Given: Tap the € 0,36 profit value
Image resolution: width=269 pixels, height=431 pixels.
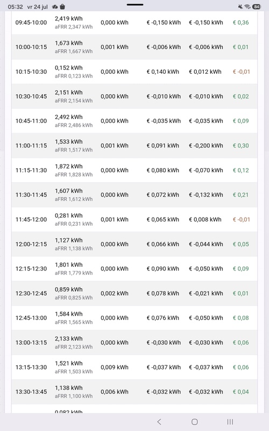Looking at the screenshot, I should point(240,23).
